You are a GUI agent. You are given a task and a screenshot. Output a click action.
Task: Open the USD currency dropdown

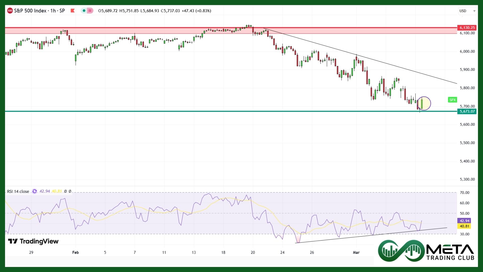click(467, 11)
